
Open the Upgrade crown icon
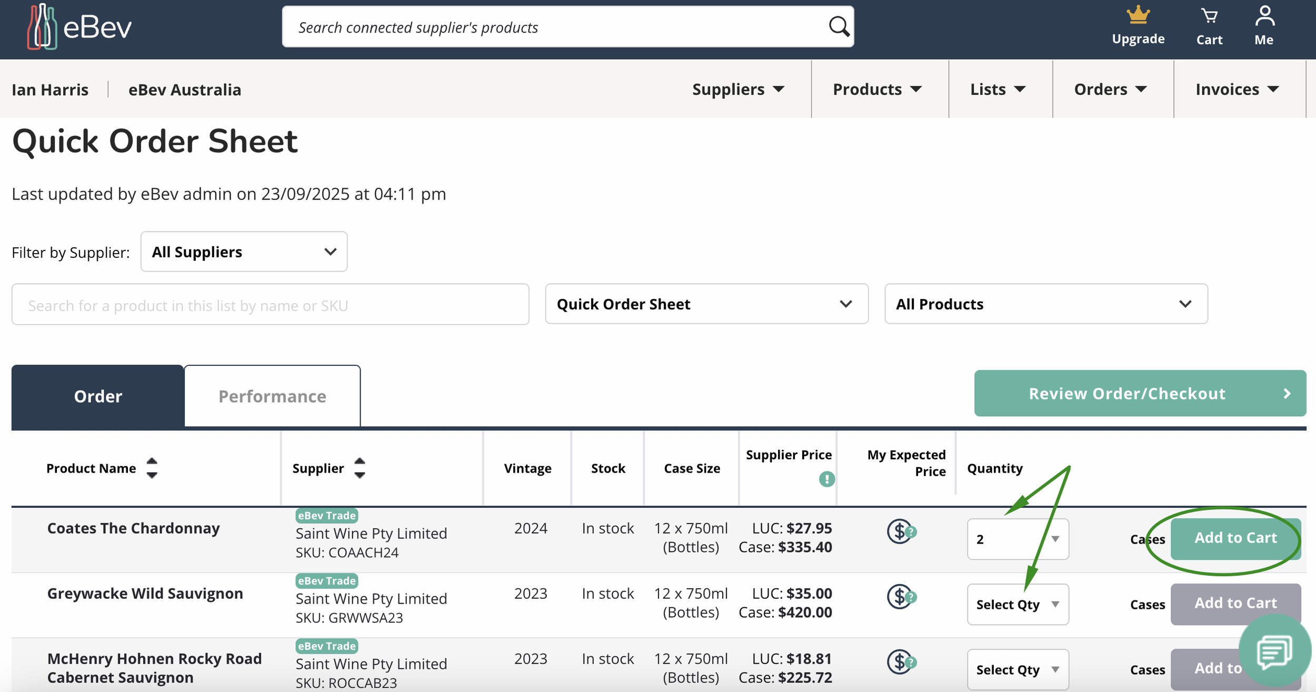pyautogui.click(x=1138, y=16)
